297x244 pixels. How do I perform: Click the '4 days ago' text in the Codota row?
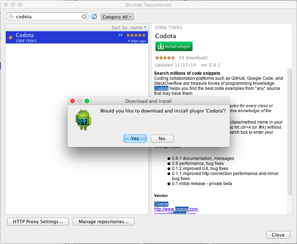click(136, 41)
